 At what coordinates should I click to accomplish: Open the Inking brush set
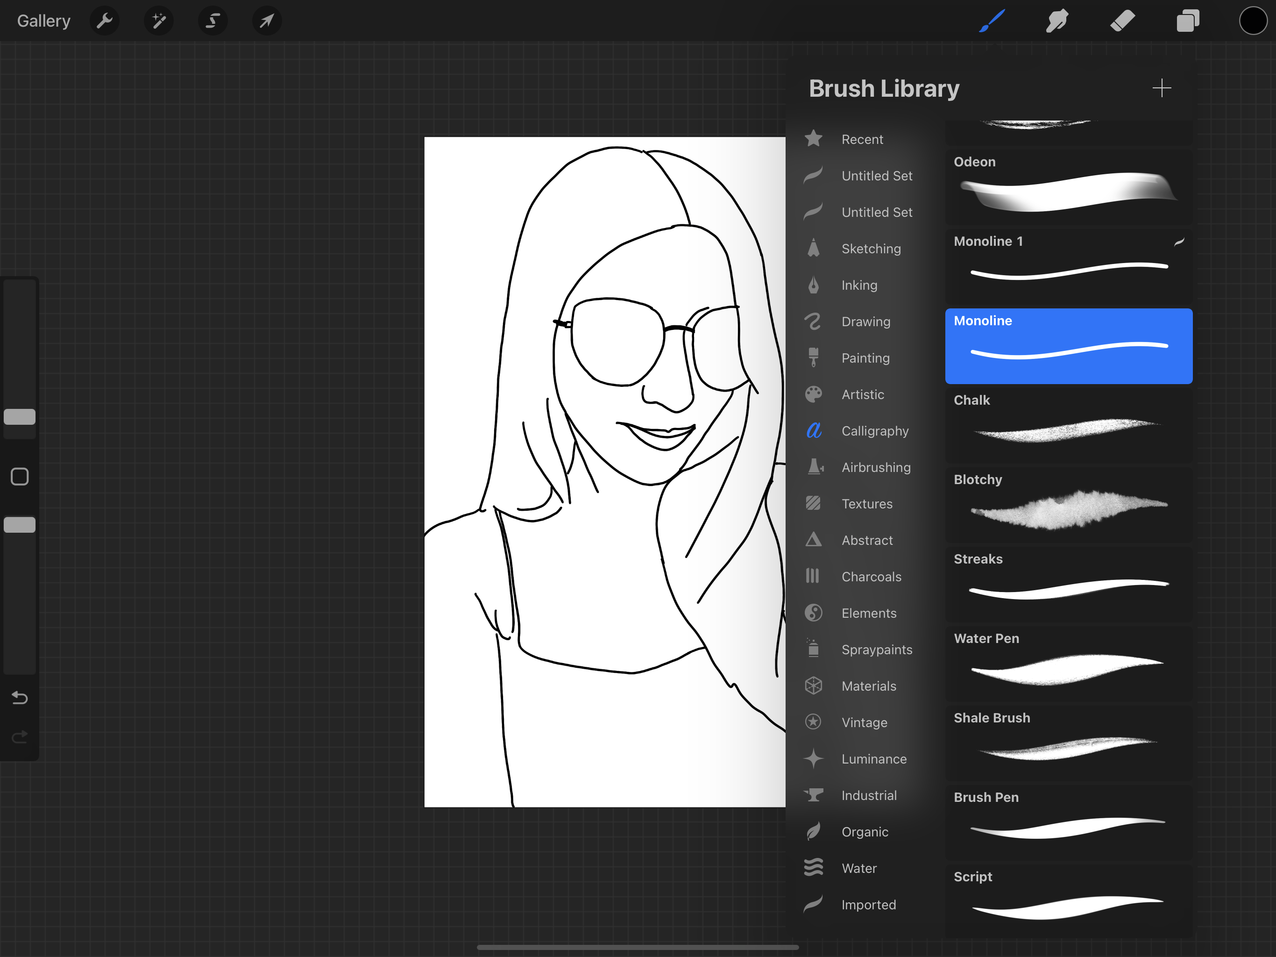pyautogui.click(x=859, y=285)
